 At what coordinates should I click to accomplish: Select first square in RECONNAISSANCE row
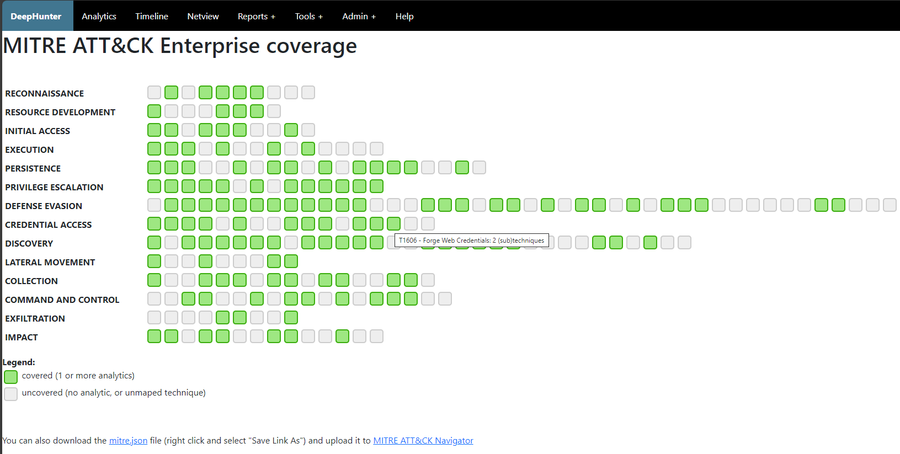point(155,92)
